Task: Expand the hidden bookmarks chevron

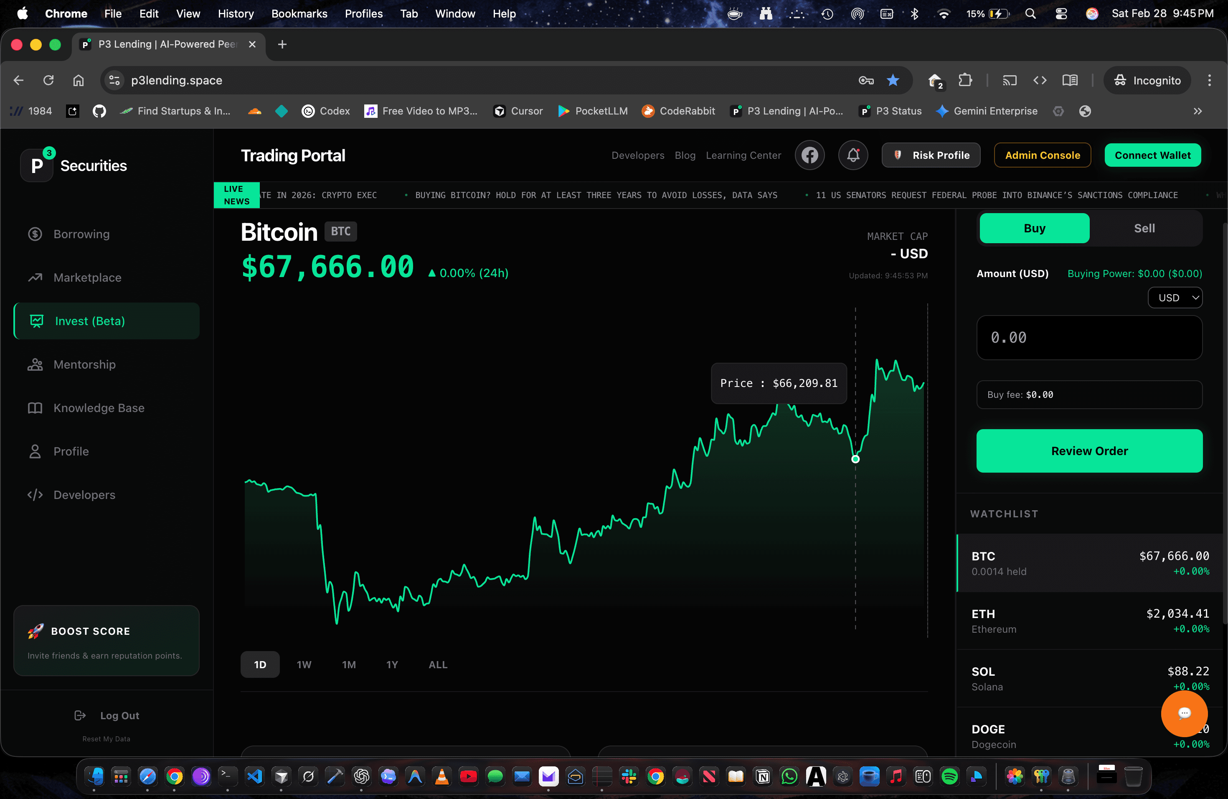Action: pyautogui.click(x=1198, y=111)
